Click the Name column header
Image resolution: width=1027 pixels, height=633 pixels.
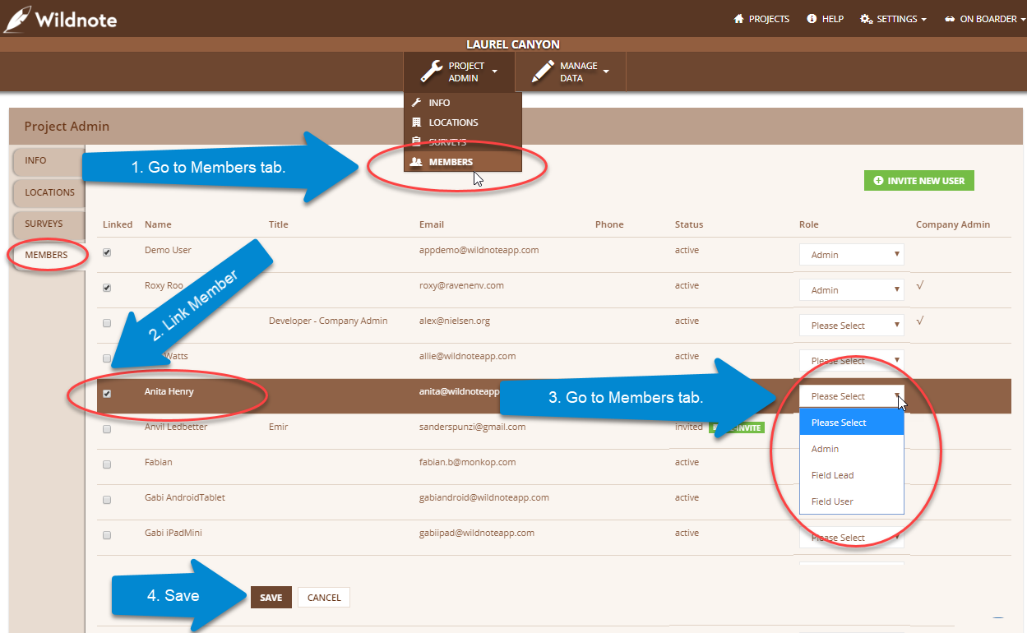[158, 224]
